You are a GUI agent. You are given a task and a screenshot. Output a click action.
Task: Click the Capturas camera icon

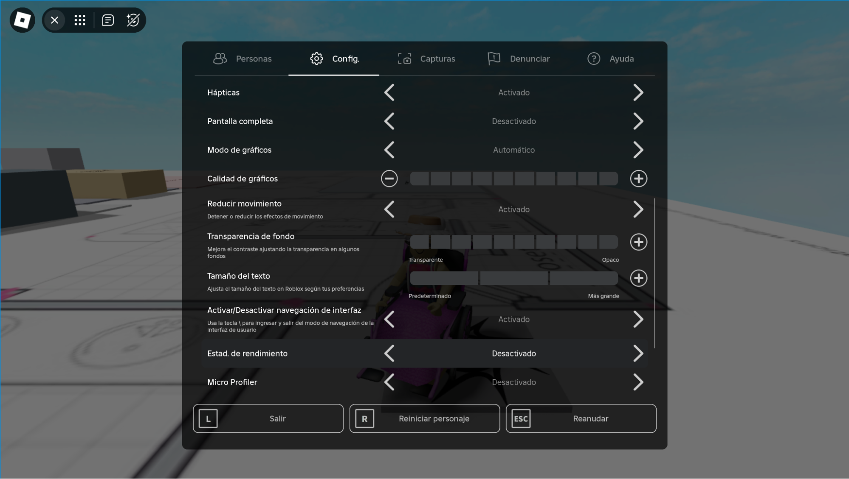pyautogui.click(x=405, y=58)
